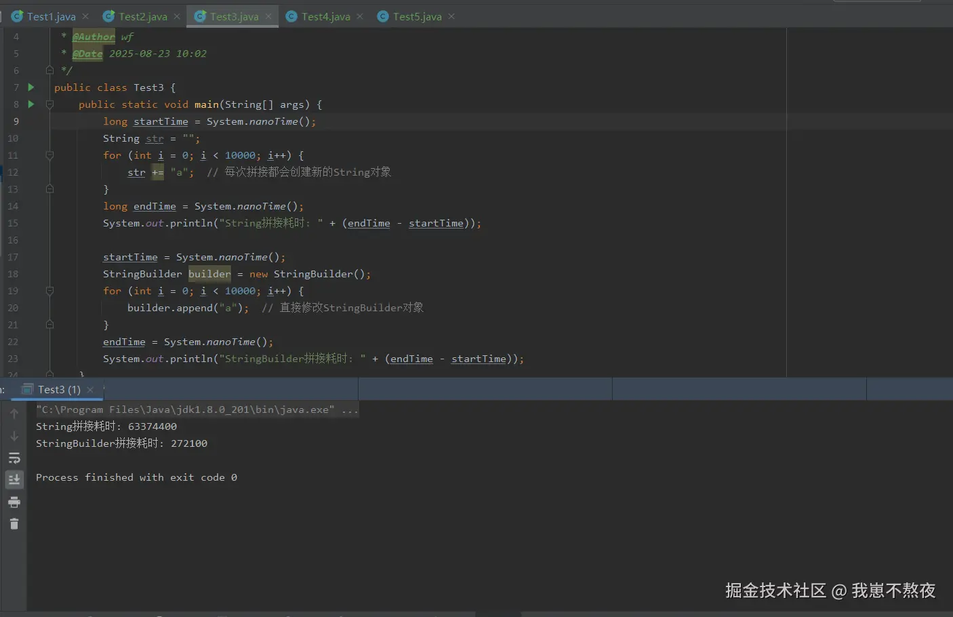Click the highlighted 'builder' variable on line 18
This screenshot has height=617, width=953.
point(209,274)
